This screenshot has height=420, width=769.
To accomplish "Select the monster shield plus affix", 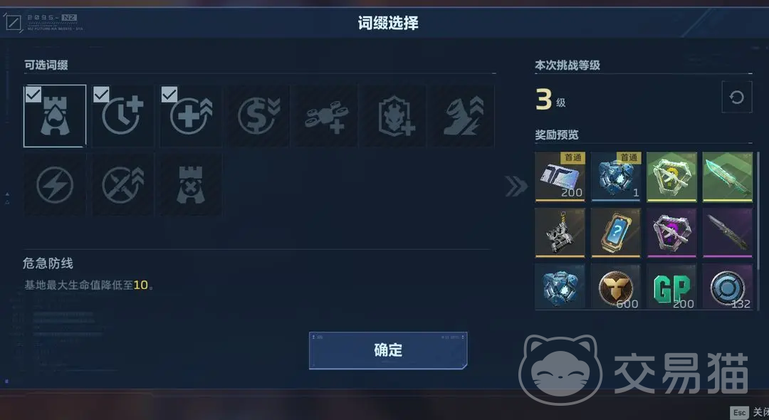I will point(394,116).
